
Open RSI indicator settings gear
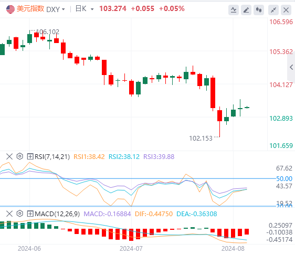(x=20, y=156)
